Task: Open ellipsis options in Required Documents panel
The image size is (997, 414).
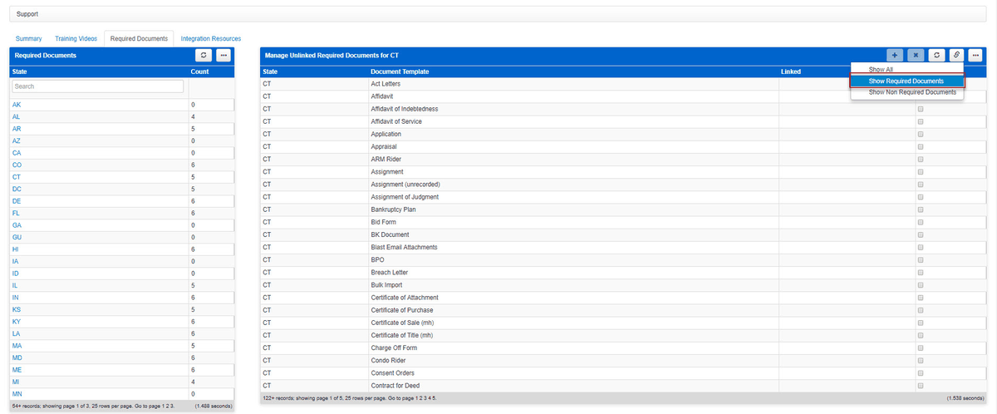Action: (x=223, y=55)
